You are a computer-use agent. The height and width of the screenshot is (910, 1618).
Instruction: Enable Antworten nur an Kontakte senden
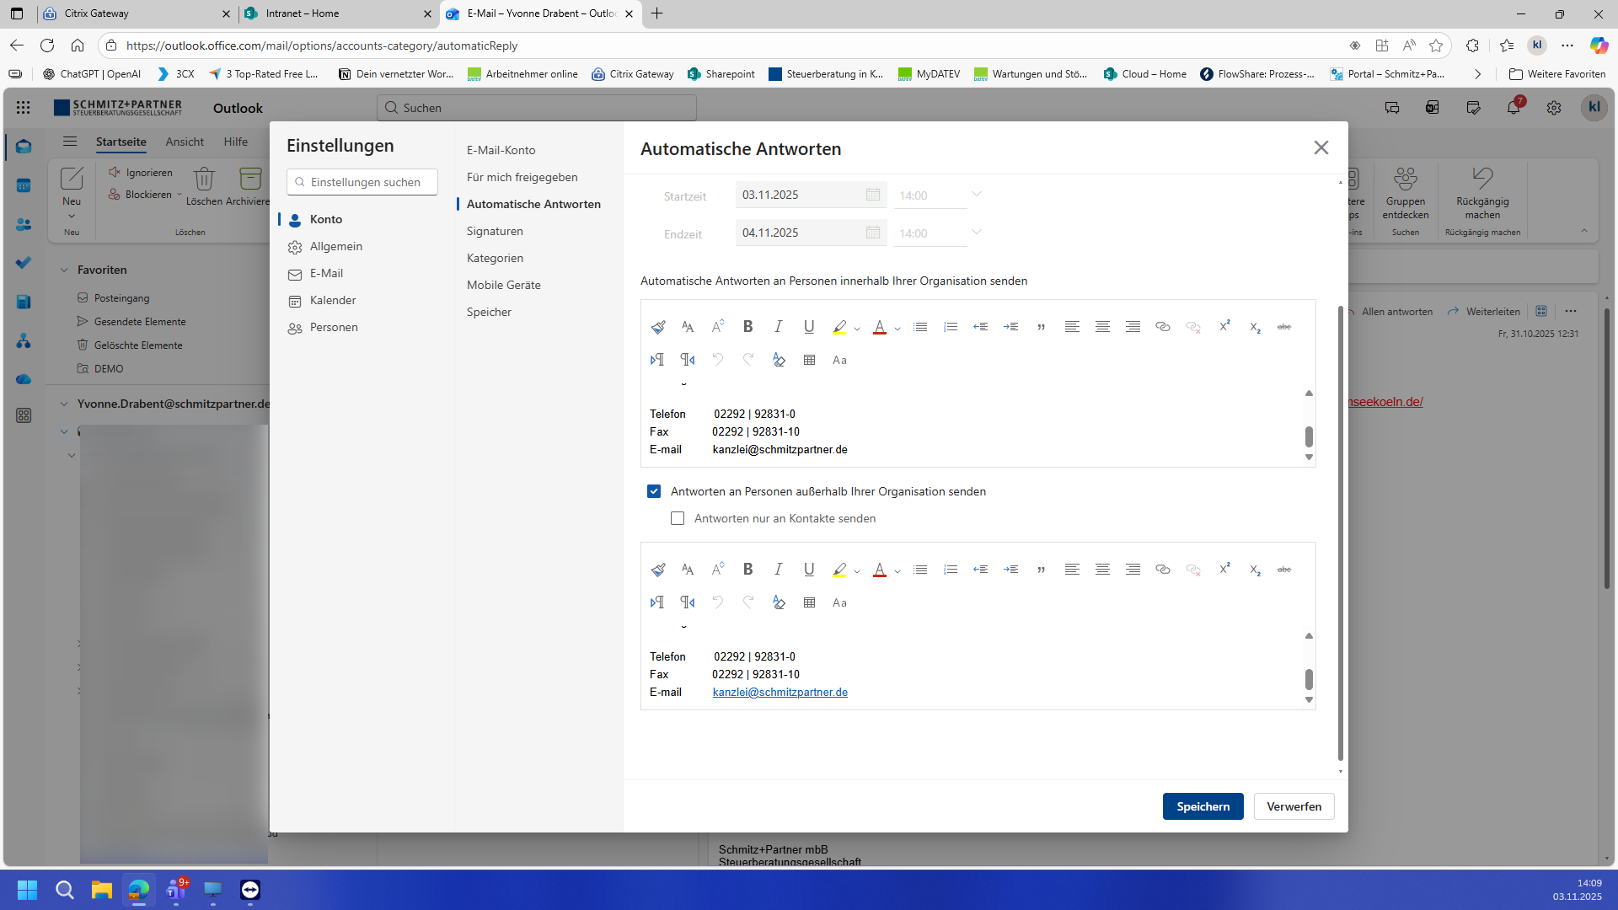678,518
